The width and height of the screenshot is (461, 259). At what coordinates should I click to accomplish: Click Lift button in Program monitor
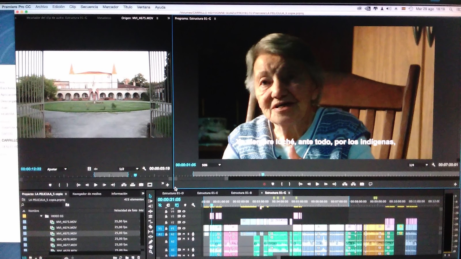[345, 184]
